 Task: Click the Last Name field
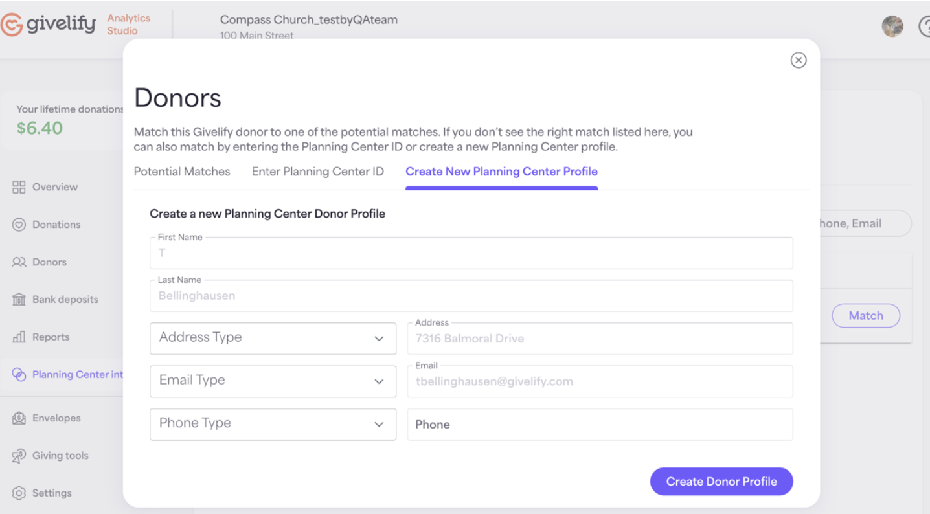point(471,296)
